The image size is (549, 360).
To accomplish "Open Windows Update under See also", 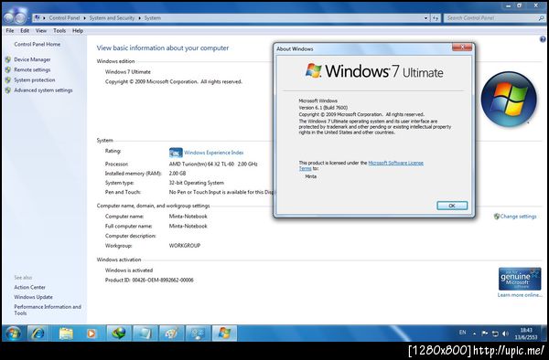I will click(x=33, y=297).
